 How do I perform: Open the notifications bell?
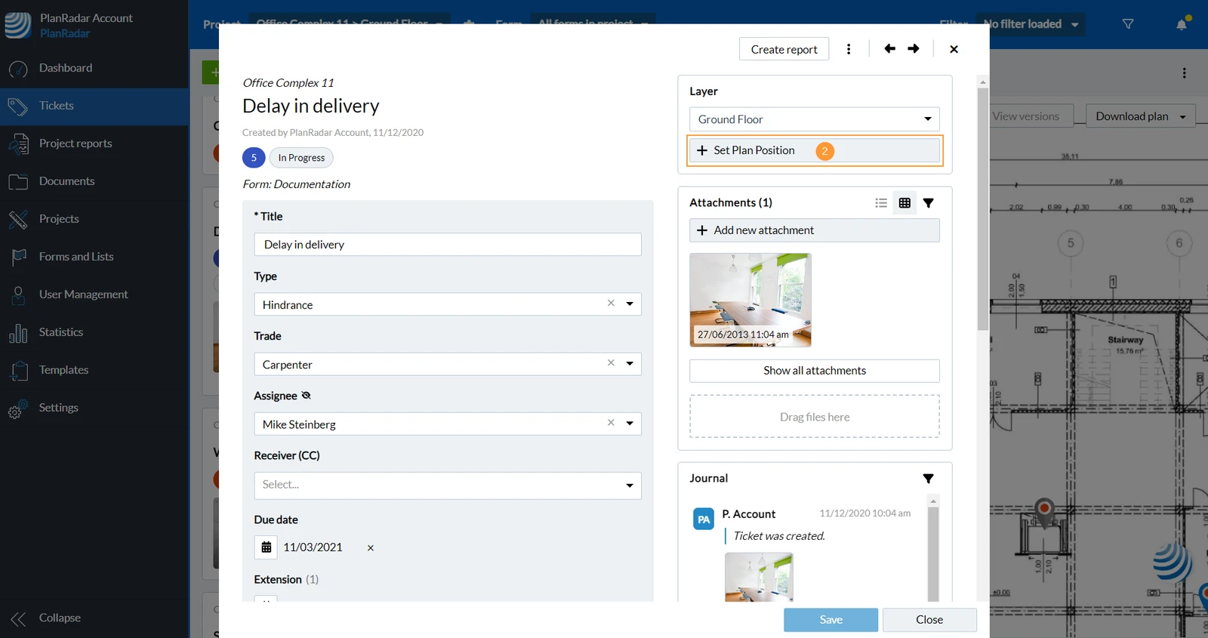coord(1182,24)
